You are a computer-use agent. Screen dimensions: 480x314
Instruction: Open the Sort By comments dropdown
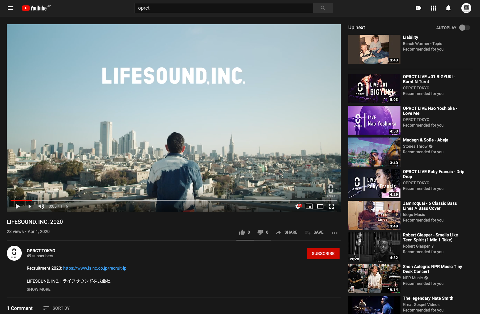pyautogui.click(x=57, y=308)
